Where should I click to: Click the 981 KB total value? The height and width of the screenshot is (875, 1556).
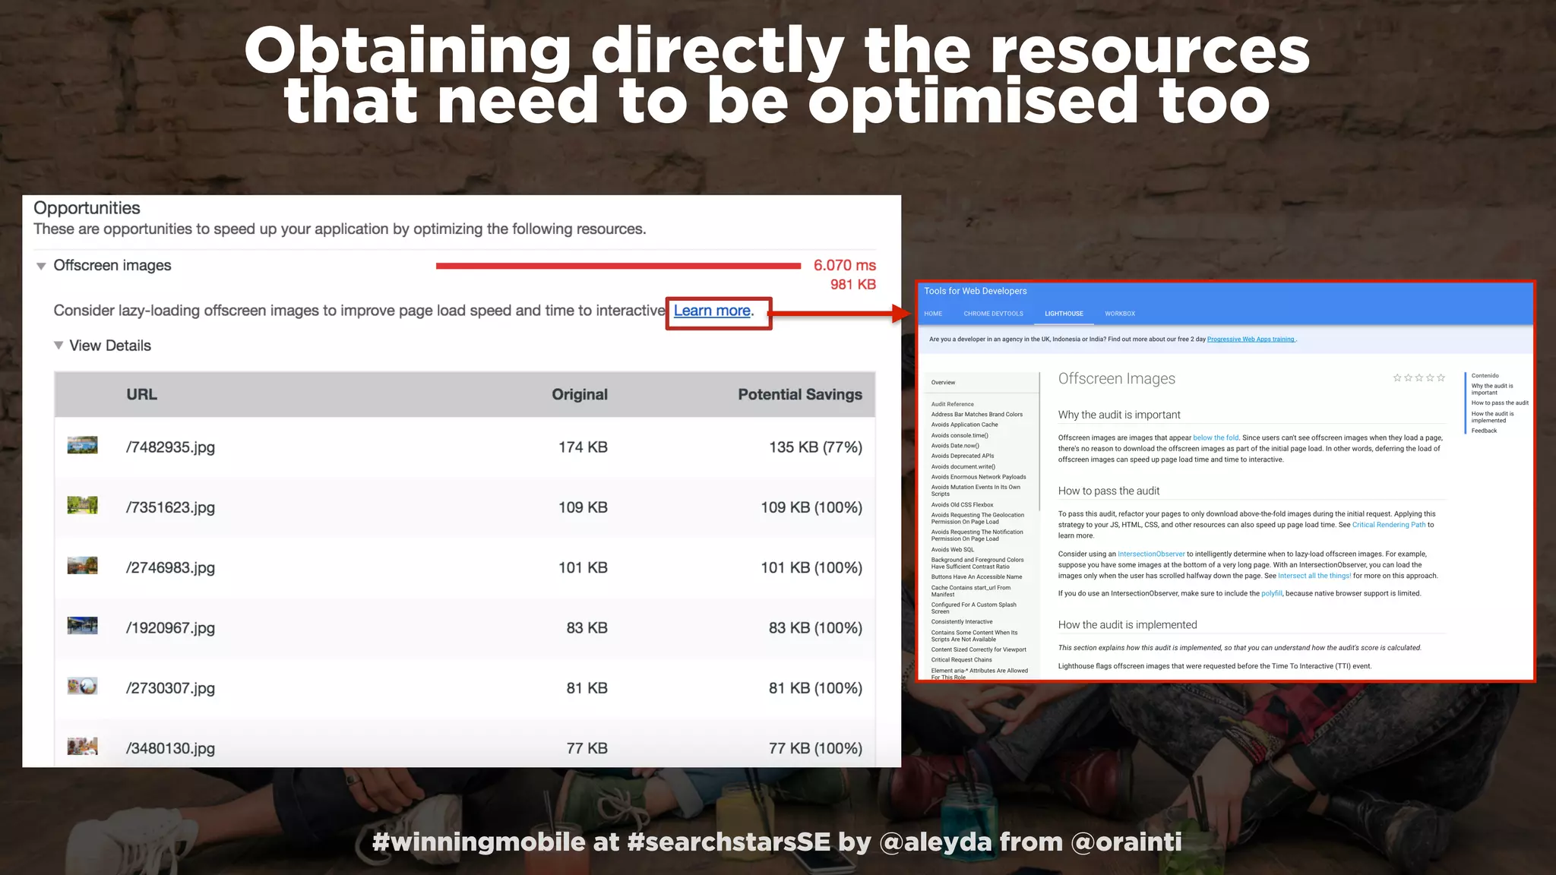[853, 284]
